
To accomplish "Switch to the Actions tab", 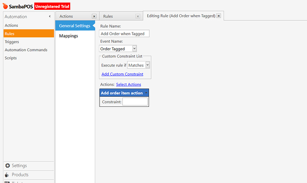I will pos(66,16).
